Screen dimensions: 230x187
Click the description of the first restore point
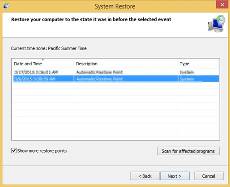(99, 72)
